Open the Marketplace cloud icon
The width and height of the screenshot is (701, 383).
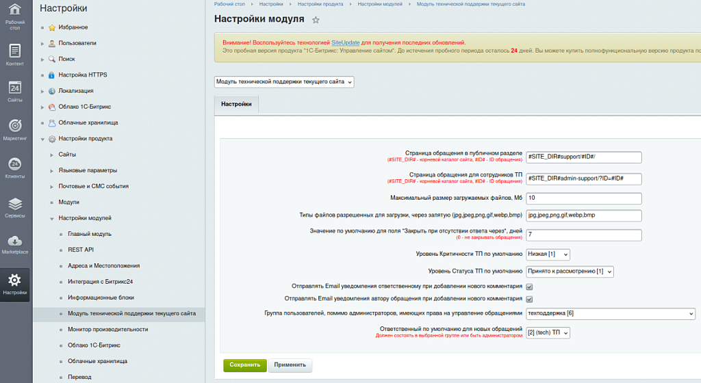(x=16, y=243)
